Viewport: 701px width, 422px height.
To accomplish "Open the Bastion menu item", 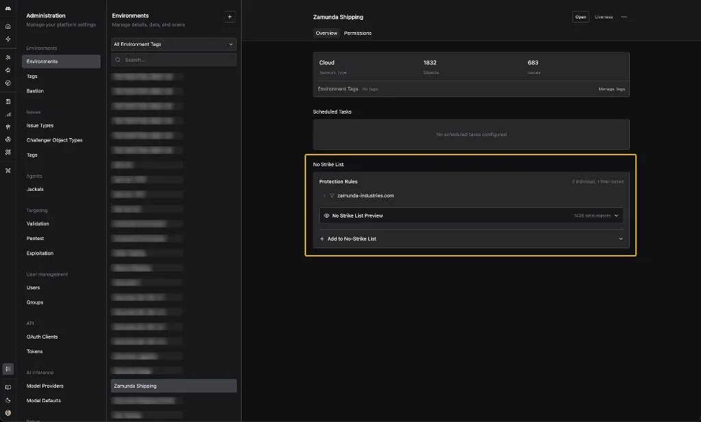I will click(x=35, y=91).
